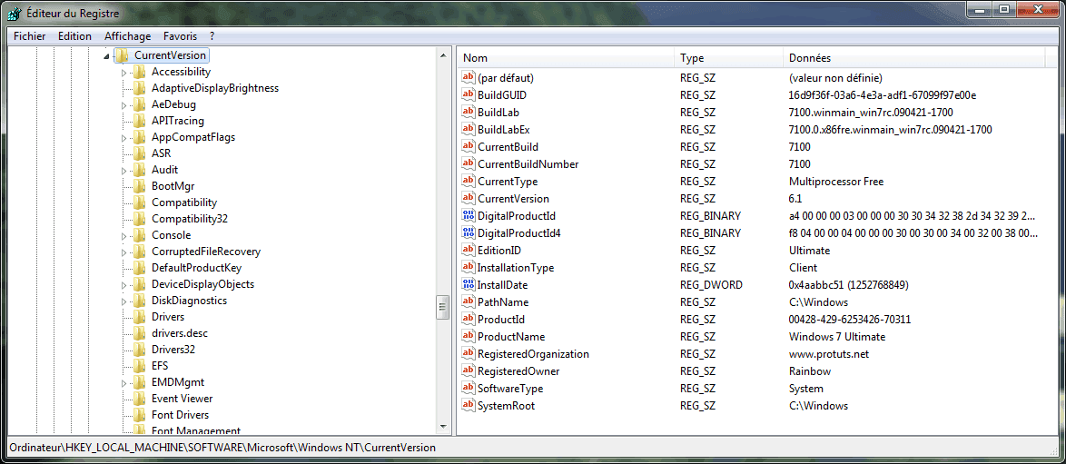Click the registry path in status bar
This screenshot has height=464, width=1066.
tap(223, 447)
